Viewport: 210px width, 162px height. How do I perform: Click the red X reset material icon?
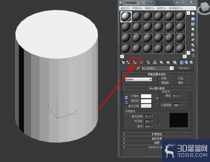[x=141, y=62]
